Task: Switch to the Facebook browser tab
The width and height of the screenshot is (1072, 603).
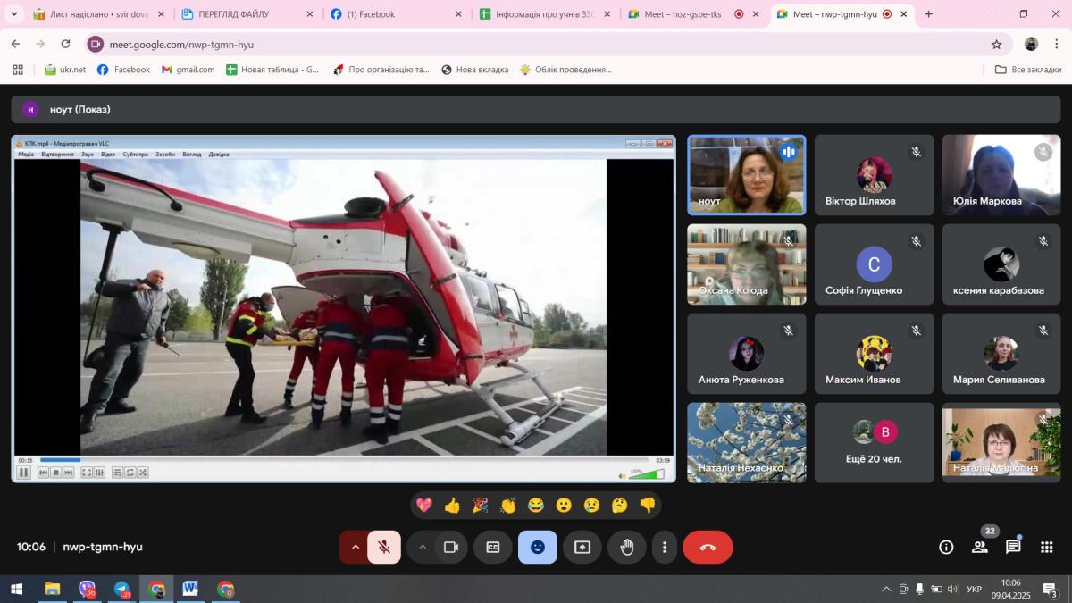Action: (386, 14)
